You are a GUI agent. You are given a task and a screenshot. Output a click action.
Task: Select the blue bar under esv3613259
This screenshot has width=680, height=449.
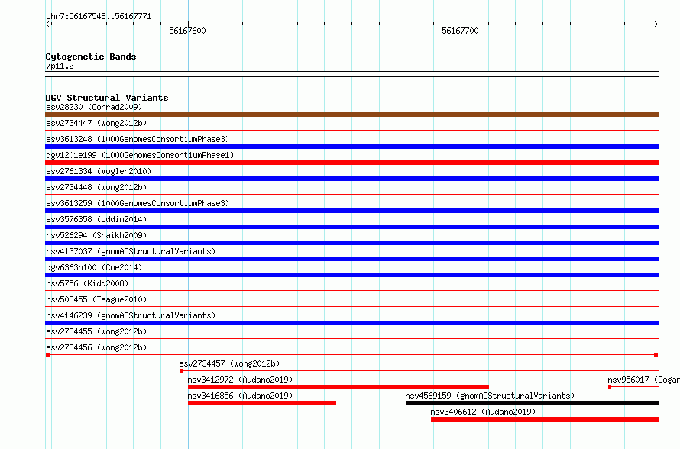coord(351,211)
